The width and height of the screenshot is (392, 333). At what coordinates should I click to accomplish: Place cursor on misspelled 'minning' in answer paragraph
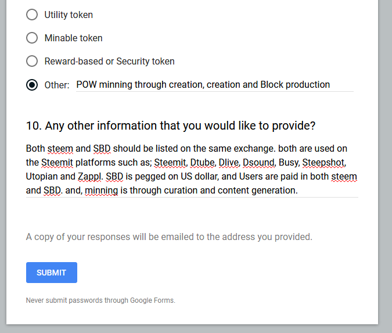101,191
